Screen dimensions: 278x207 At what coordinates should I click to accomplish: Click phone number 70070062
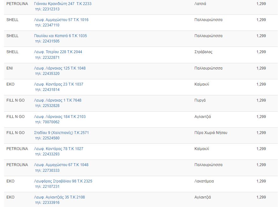pos(51,122)
